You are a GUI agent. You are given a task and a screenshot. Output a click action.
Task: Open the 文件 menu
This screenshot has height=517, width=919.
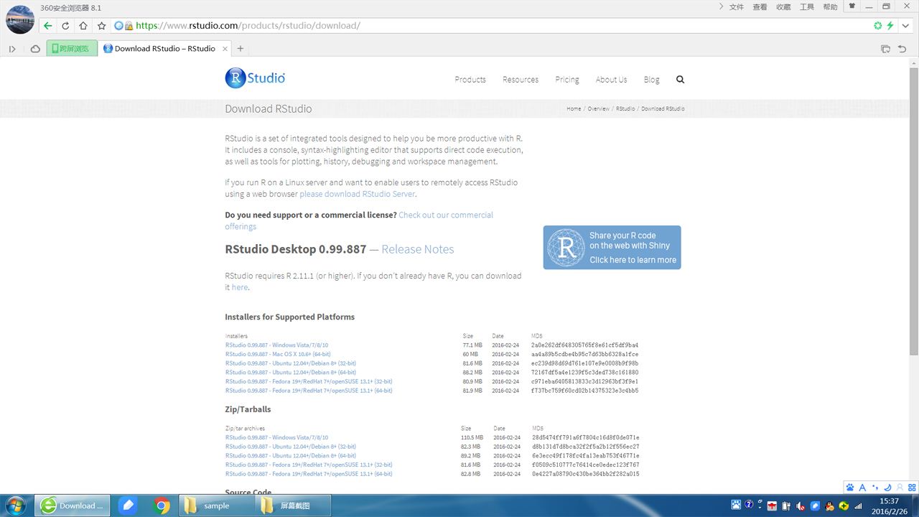coord(737,6)
